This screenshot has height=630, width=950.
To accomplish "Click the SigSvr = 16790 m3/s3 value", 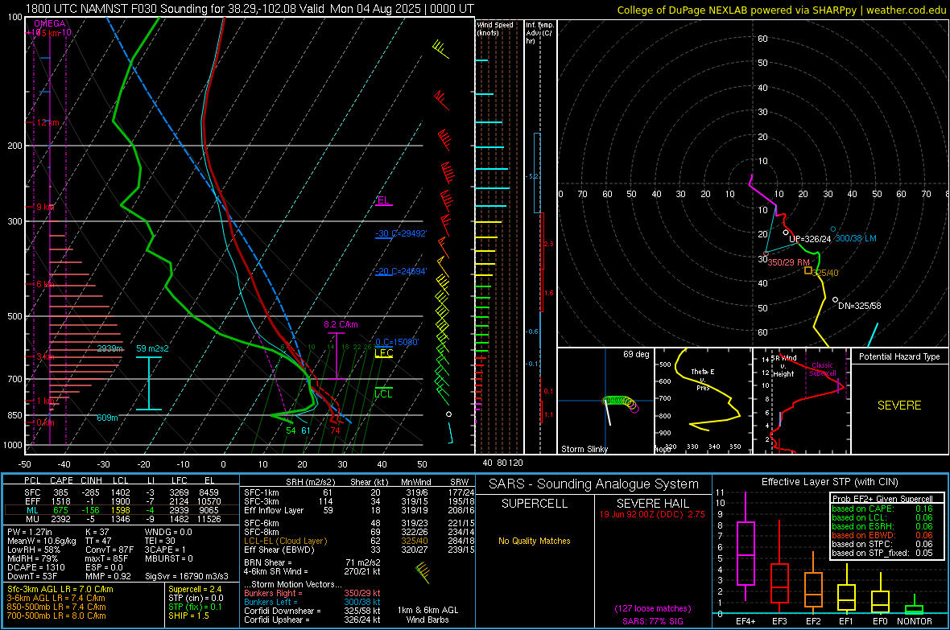I will [x=187, y=576].
